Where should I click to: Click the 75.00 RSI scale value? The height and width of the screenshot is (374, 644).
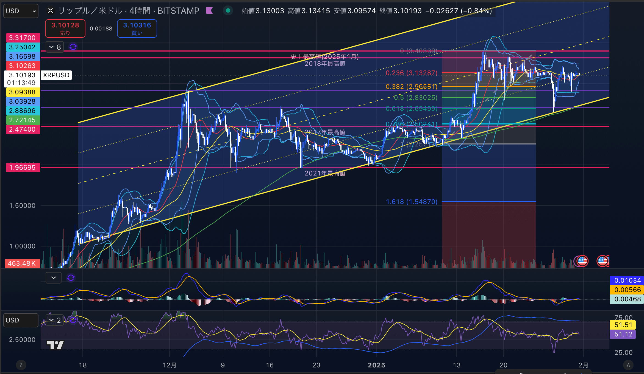click(x=623, y=318)
